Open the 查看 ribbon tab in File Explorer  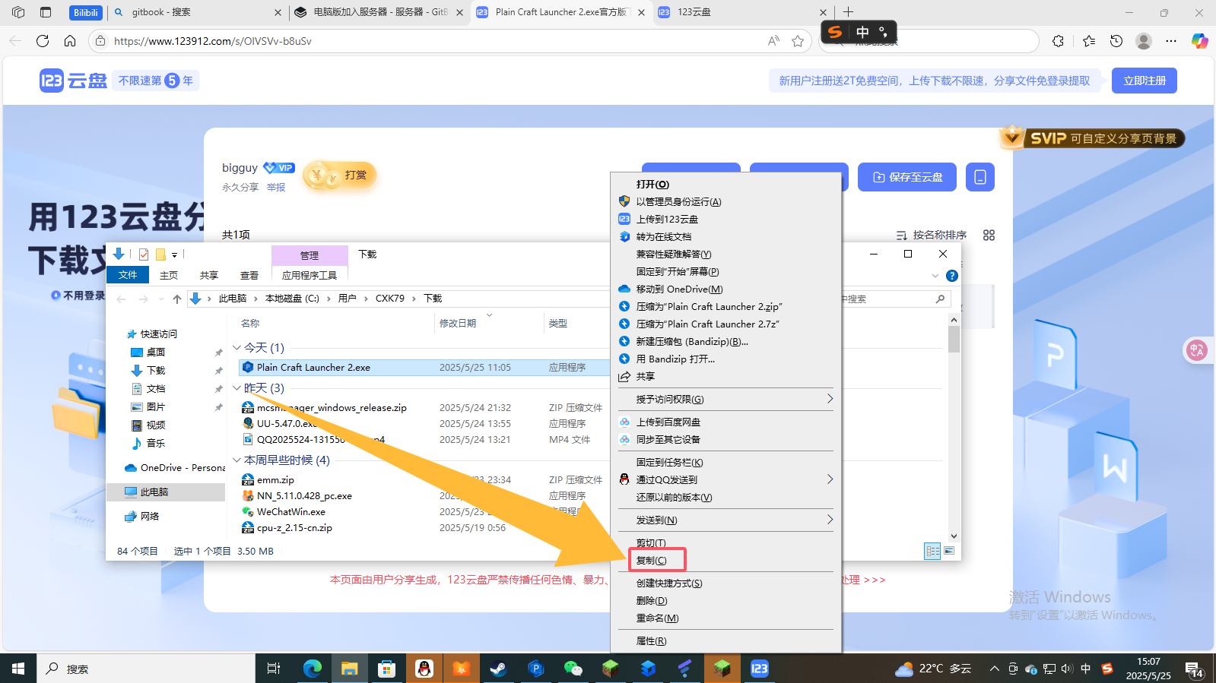(x=249, y=276)
